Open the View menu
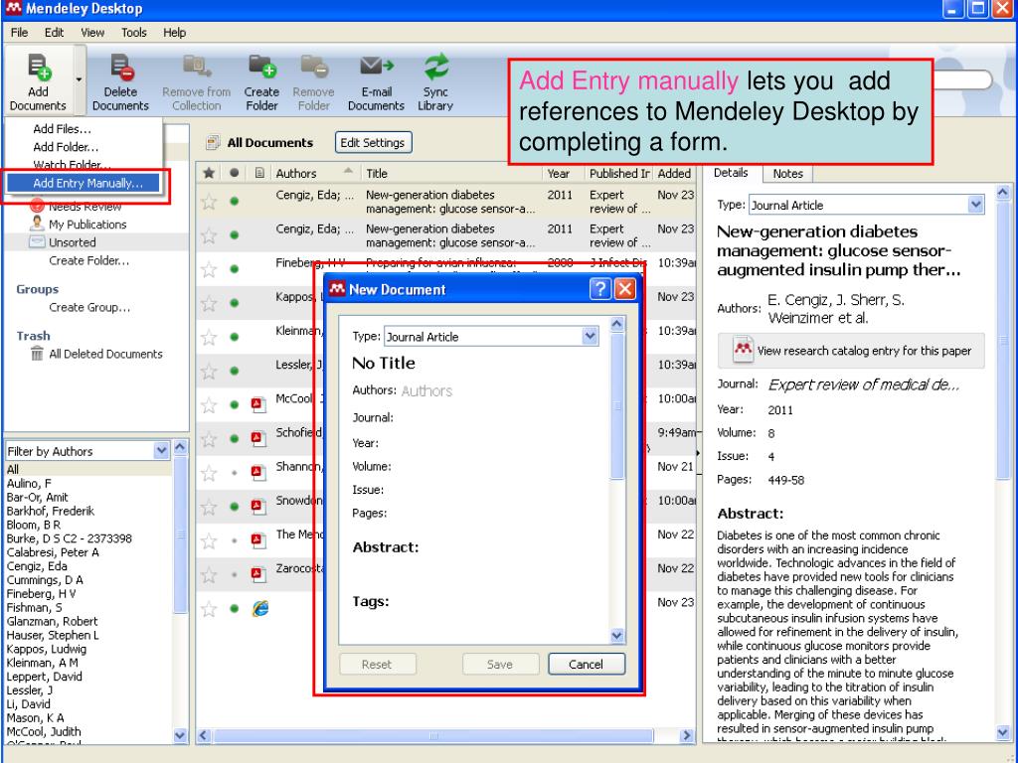 point(92,33)
